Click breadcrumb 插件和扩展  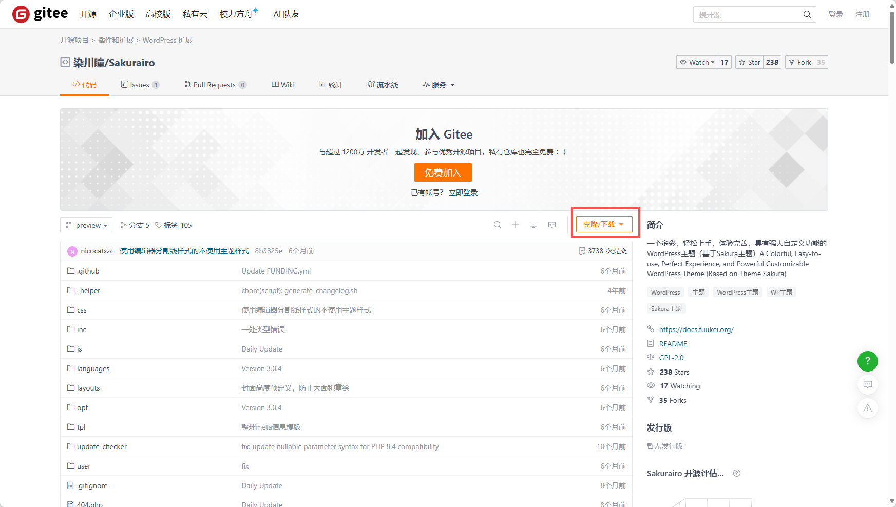coord(116,40)
